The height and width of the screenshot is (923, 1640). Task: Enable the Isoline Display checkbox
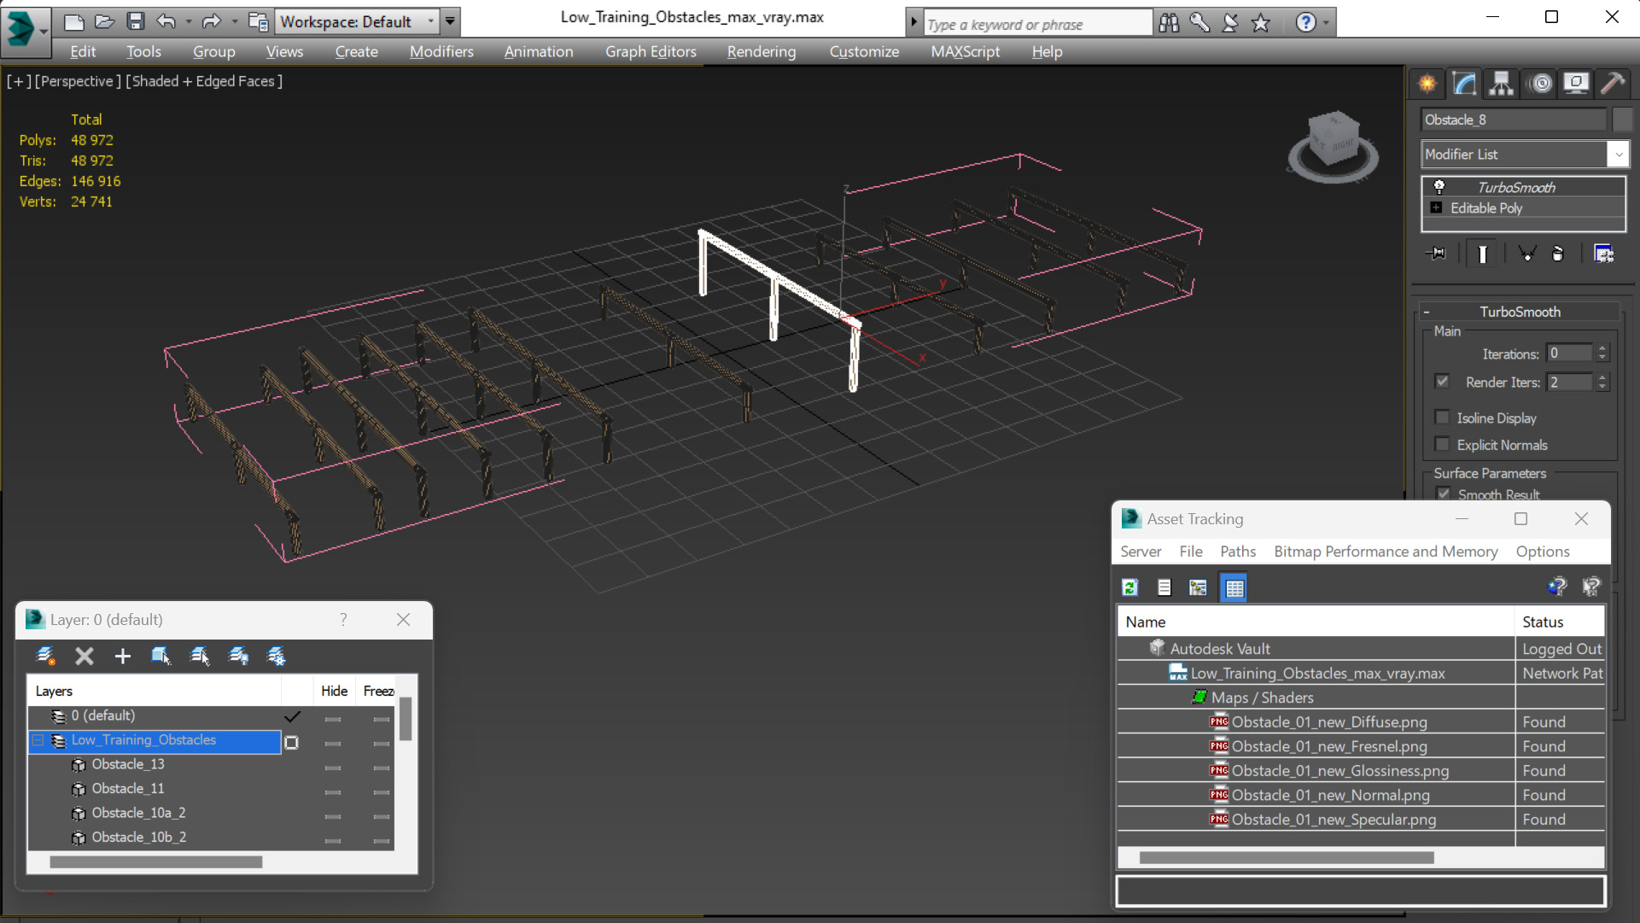[1443, 418]
